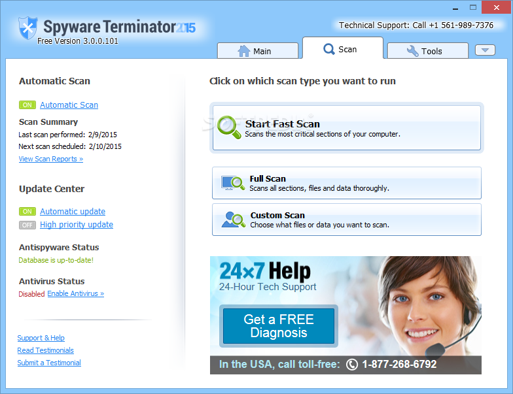Open Support & Help link
Viewport: 513px width, 394px height.
[41, 338]
